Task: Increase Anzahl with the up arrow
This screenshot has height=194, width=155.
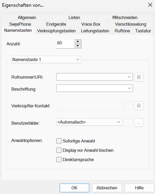Action: pyautogui.click(x=78, y=42)
